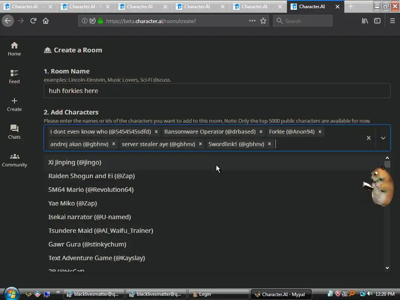The height and width of the screenshot is (300, 400).
Task: Select Tsundere Maid option
Action: point(214,230)
